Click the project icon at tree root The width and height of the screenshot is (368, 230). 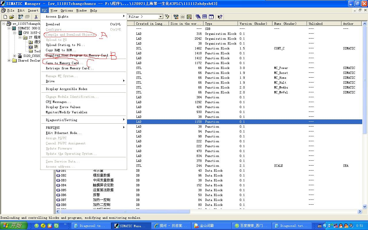click(x=9, y=24)
